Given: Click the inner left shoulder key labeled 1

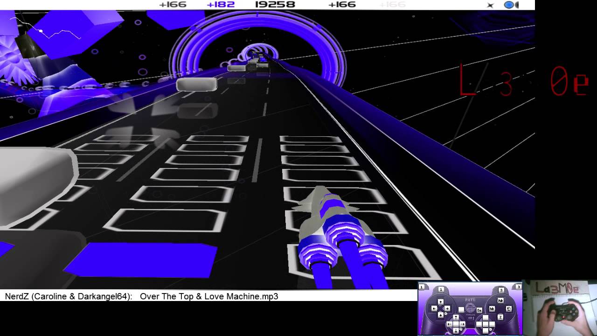Looking at the screenshot, I should click(x=441, y=290).
